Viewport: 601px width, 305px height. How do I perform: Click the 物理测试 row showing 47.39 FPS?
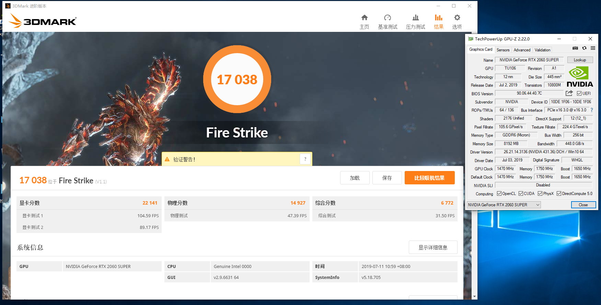(237, 216)
